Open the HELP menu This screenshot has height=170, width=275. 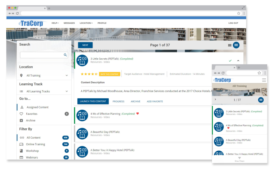point(55,23)
